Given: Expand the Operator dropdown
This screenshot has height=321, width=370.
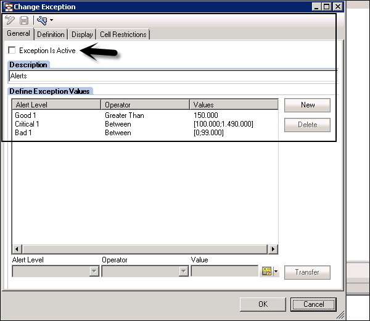Looking at the screenshot, I should point(183,271).
